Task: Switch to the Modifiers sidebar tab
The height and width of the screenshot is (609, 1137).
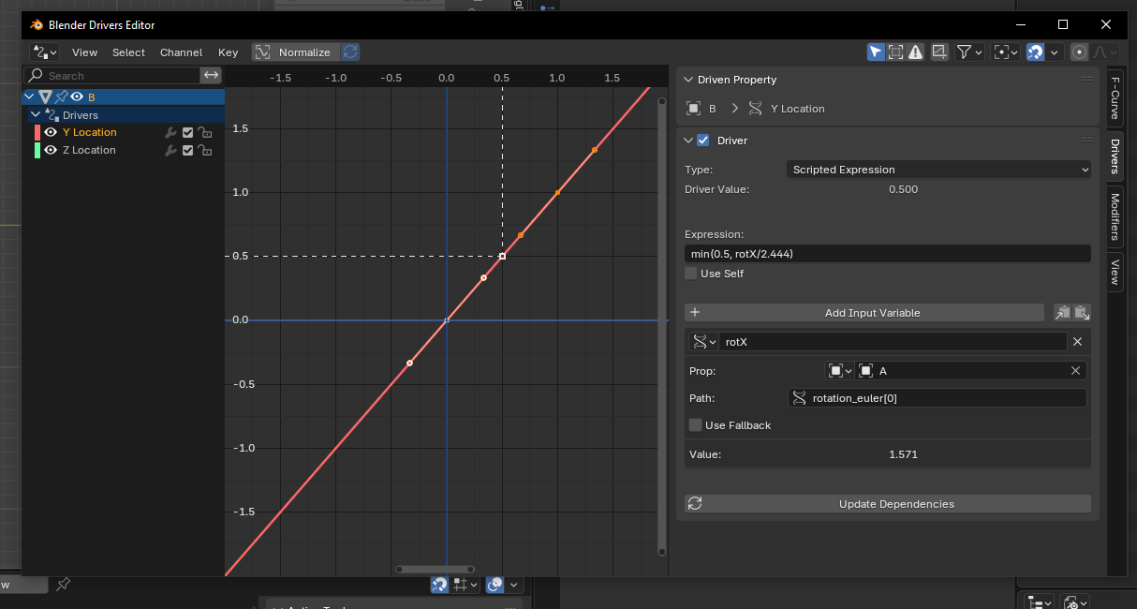Action: point(1115,215)
